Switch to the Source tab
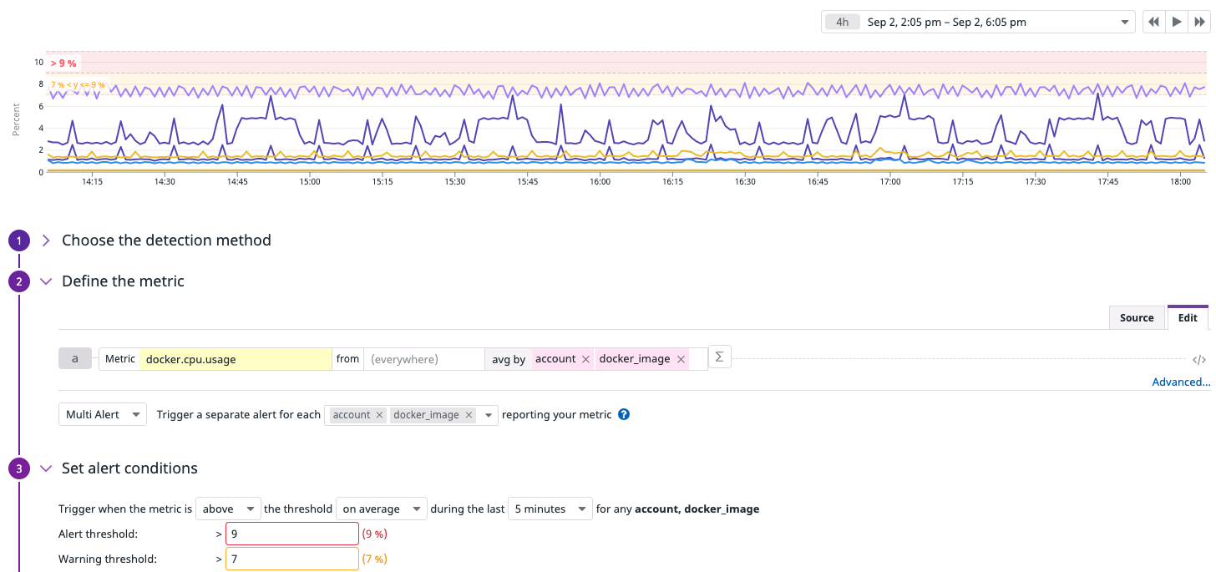1216x572 pixels. click(1136, 317)
